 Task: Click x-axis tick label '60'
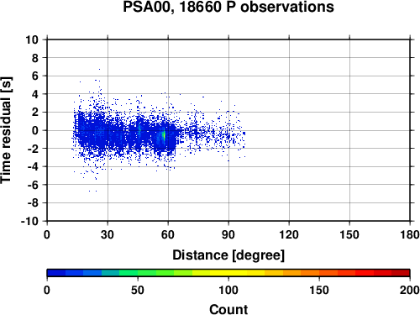click(168, 234)
